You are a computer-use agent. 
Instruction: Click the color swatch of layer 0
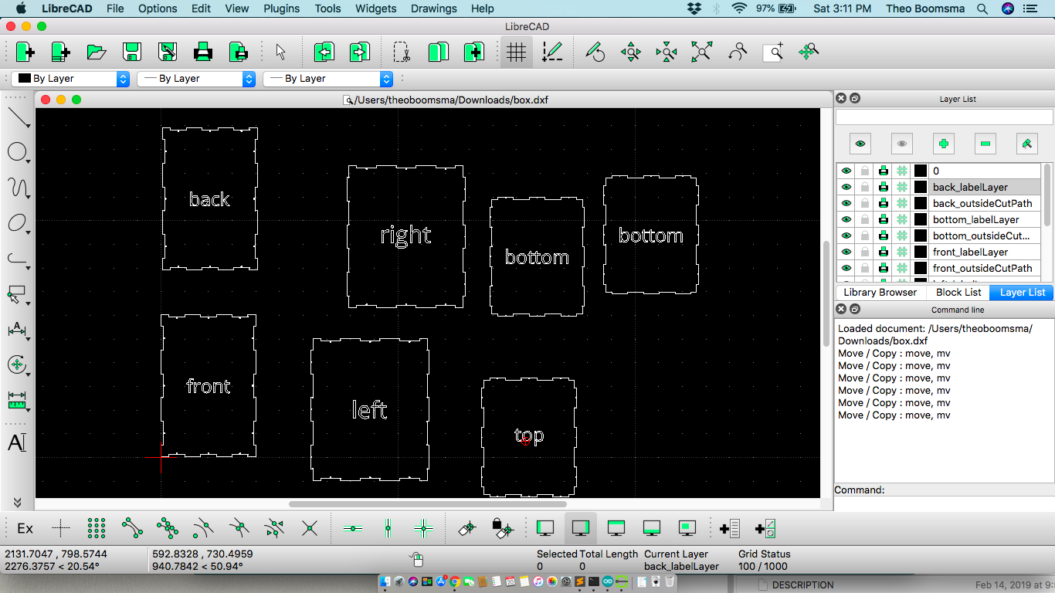921,171
